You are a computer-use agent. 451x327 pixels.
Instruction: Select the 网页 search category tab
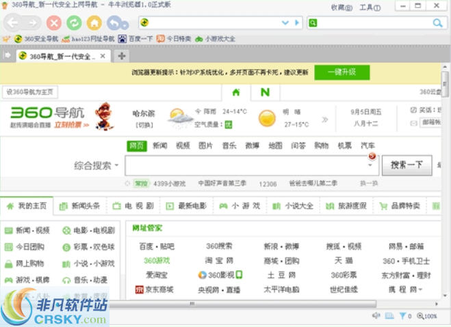click(x=137, y=145)
